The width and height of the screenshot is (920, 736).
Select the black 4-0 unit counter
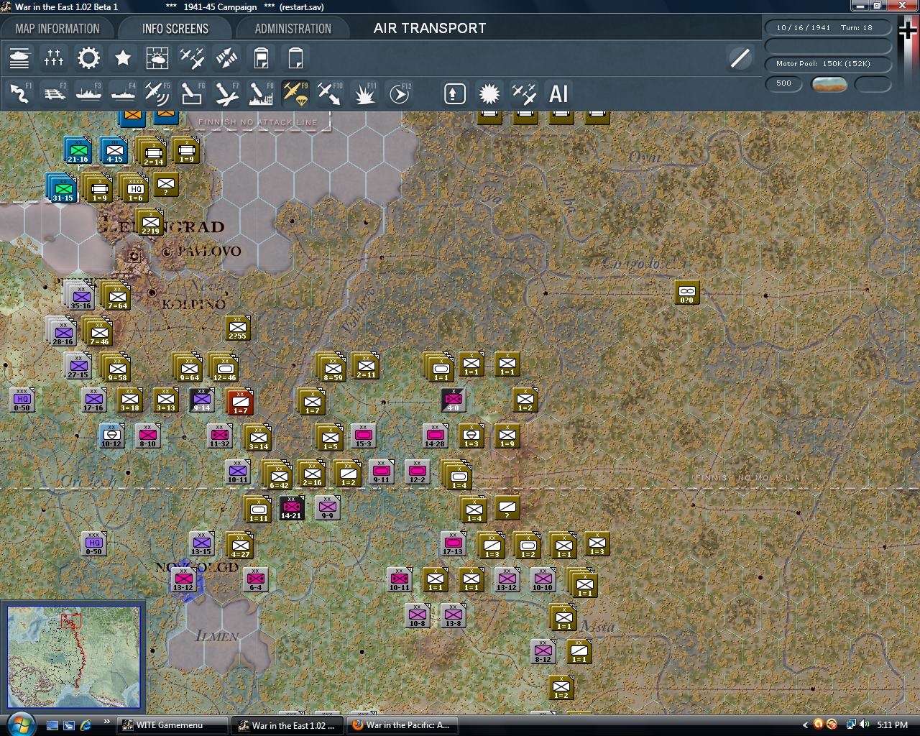tap(454, 400)
